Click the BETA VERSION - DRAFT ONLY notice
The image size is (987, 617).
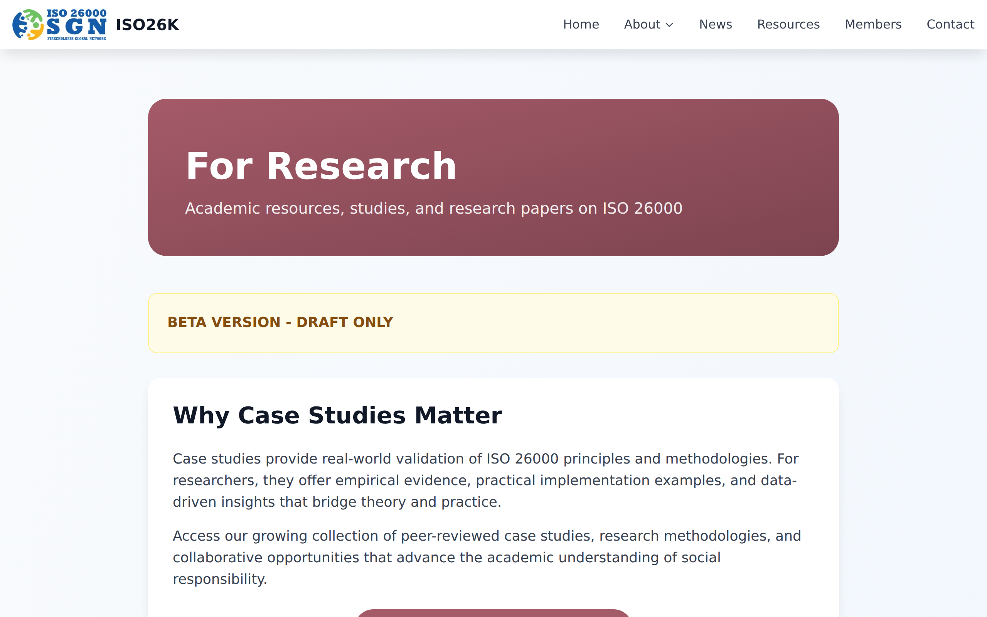pyautogui.click(x=281, y=322)
